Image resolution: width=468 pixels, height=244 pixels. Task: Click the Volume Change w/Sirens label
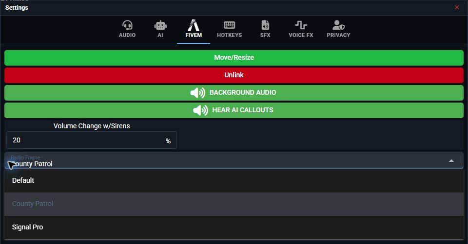pos(92,126)
